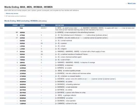140x105 pixels.
Task: Click back hooks DS for REMAN
Action: pyautogui.click(x=42, y=52)
